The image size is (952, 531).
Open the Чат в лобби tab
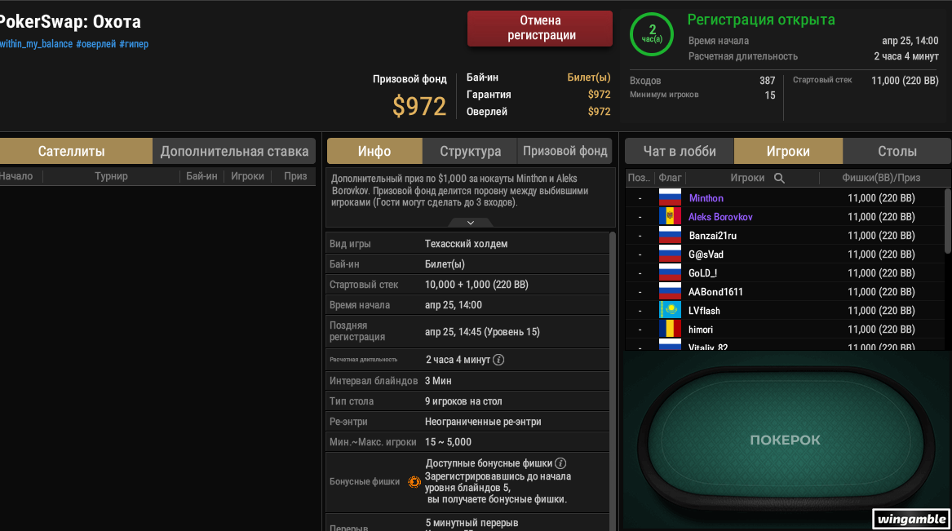680,151
